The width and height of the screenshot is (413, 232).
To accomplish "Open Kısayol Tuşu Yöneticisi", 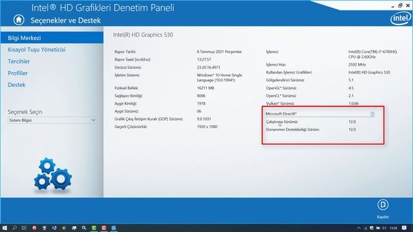I will (37, 50).
